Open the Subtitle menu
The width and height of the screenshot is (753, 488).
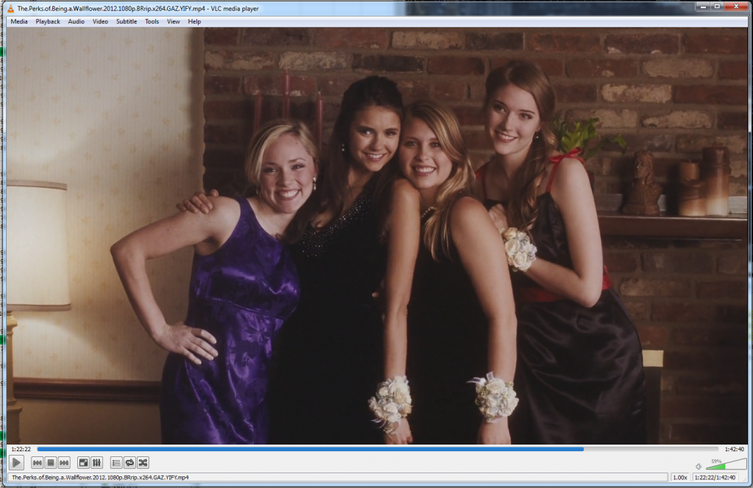tap(126, 21)
